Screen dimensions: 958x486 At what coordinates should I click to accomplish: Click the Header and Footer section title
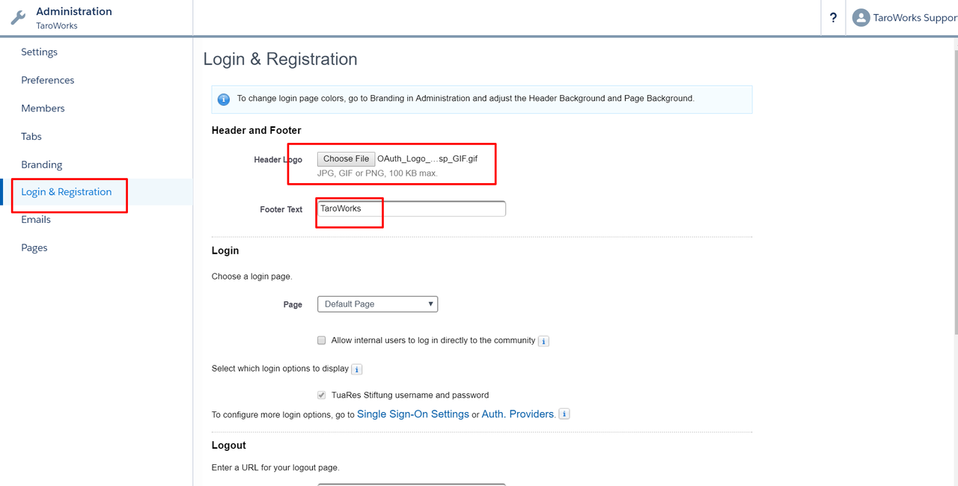257,130
